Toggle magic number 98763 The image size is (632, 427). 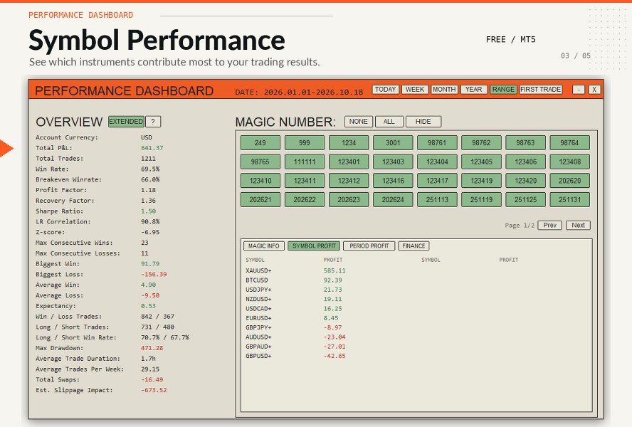[525, 143]
